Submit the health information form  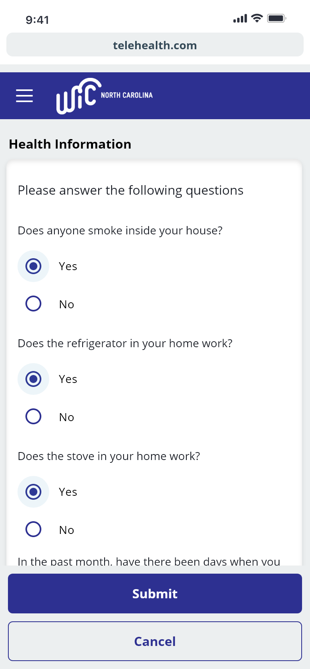155,594
